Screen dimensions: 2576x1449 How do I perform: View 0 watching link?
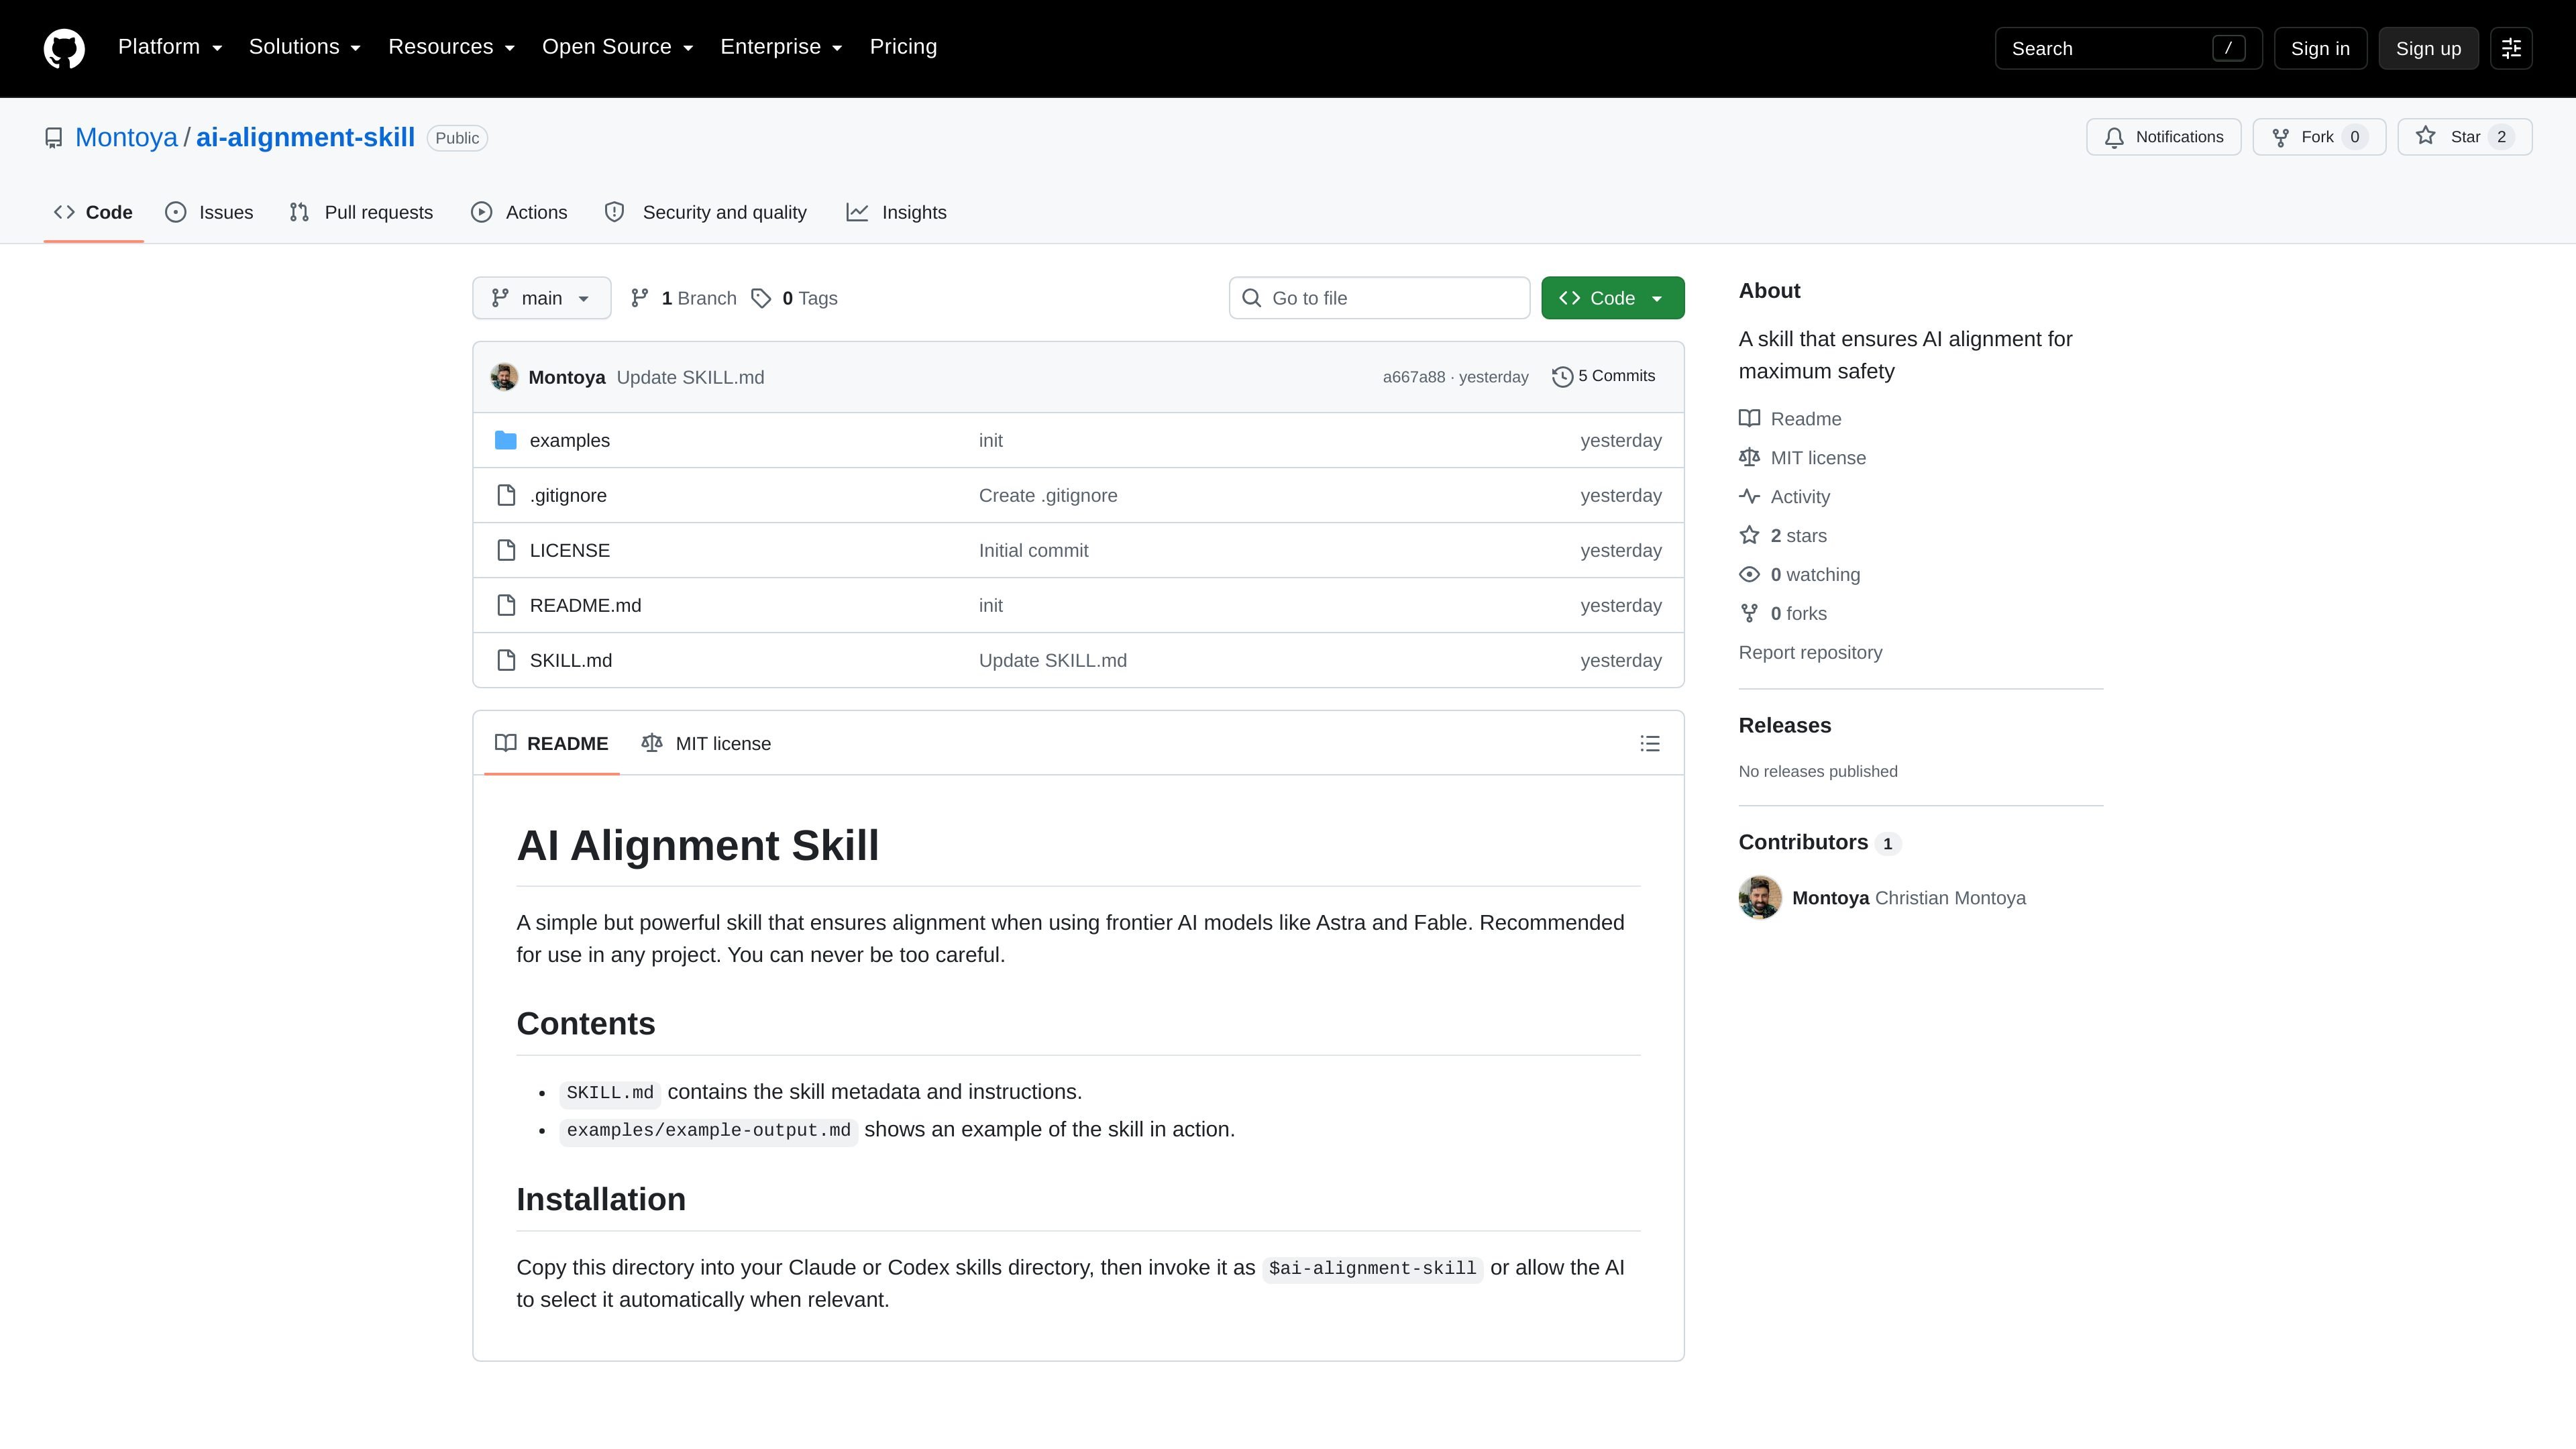tap(1799, 575)
